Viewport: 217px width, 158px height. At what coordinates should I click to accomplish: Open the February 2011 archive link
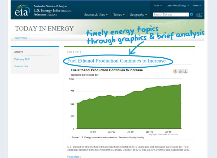[x=22, y=59]
